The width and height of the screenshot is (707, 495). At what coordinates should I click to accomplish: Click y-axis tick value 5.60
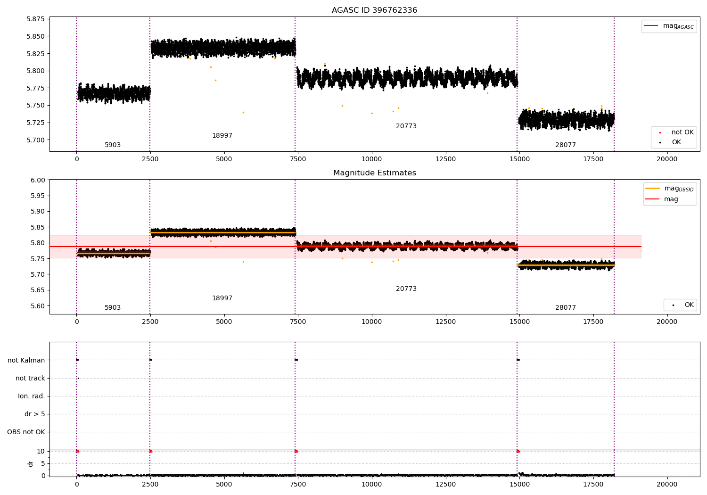pos(37,306)
